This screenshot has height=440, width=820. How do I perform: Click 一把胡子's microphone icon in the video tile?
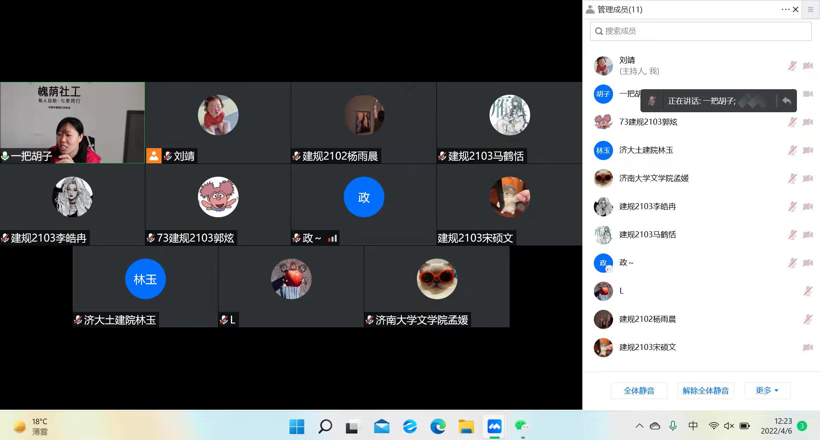[5, 156]
